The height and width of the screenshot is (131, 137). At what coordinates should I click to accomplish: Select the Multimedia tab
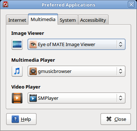pyautogui.click(x=43, y=19)
